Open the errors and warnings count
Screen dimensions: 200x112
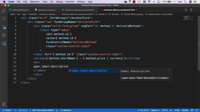click(23, 110)
